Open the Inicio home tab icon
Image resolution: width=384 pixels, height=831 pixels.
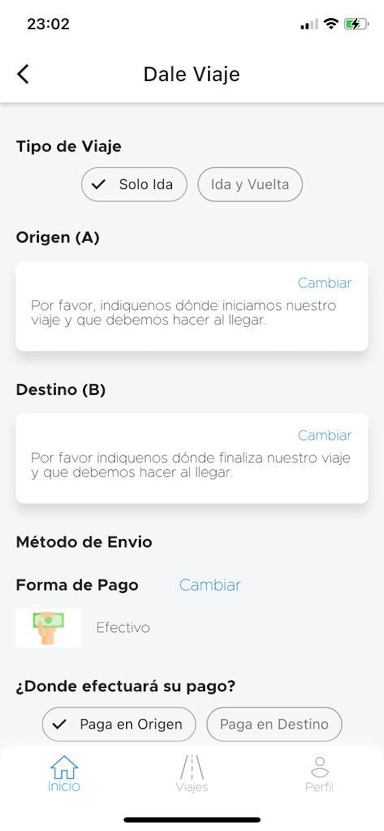(64, 767)
